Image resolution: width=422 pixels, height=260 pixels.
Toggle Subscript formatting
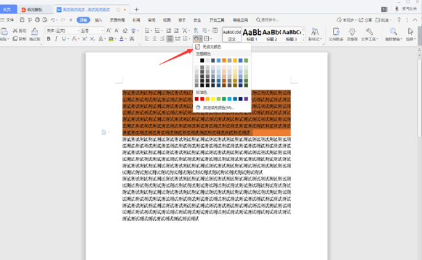pos(92,39)
